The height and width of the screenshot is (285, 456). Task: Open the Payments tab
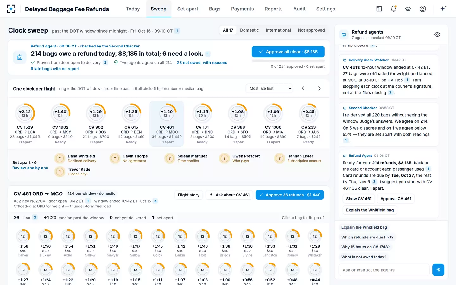click(x=243, y=9)
